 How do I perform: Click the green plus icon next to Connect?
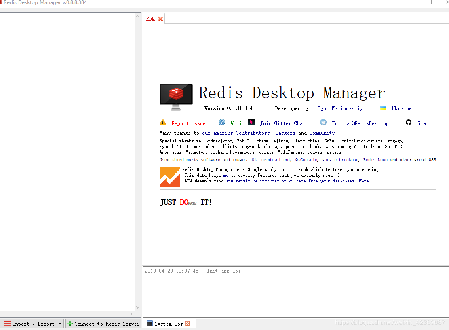point(70,324)
